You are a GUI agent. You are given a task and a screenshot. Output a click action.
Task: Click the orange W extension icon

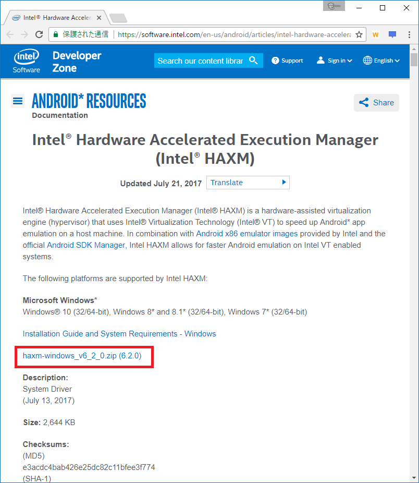tap(375, 34)
